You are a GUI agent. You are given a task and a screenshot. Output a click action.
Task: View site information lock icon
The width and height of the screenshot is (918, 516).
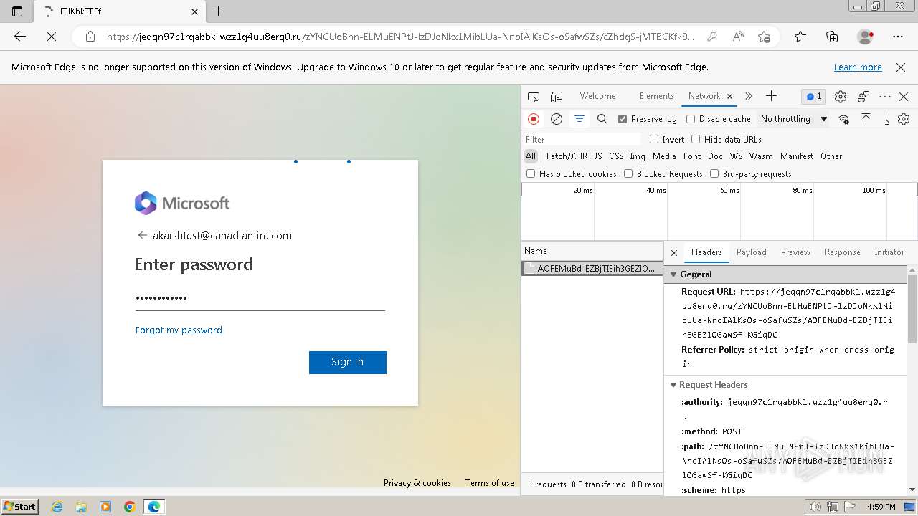pyautogui.click(x=90, y=37)
